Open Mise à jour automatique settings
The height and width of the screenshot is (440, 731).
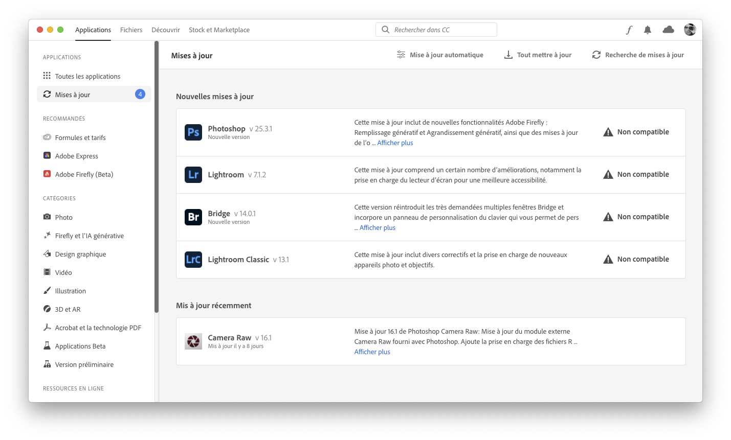pos(440,55)
